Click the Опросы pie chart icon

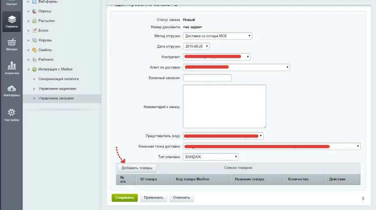tap(34, 11)
